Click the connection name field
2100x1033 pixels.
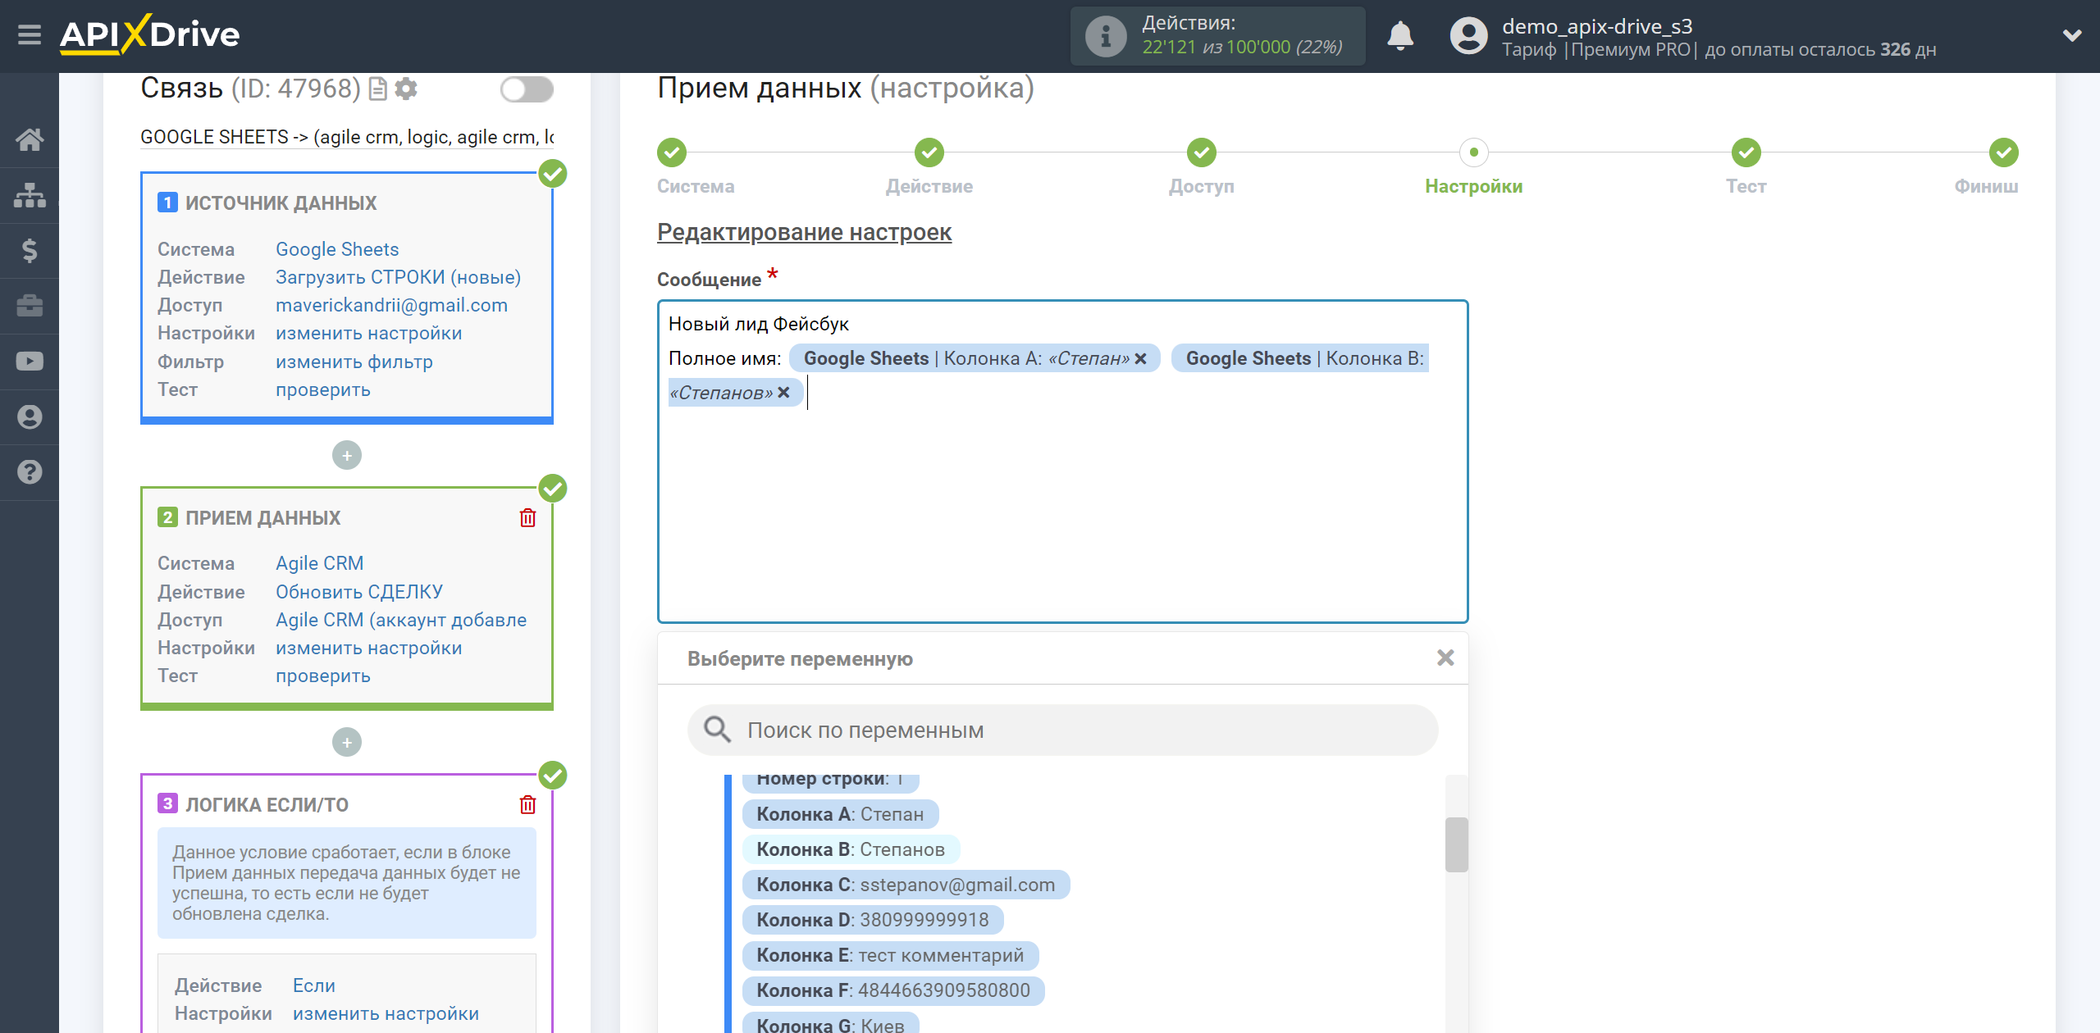click(x=347, y=137)
